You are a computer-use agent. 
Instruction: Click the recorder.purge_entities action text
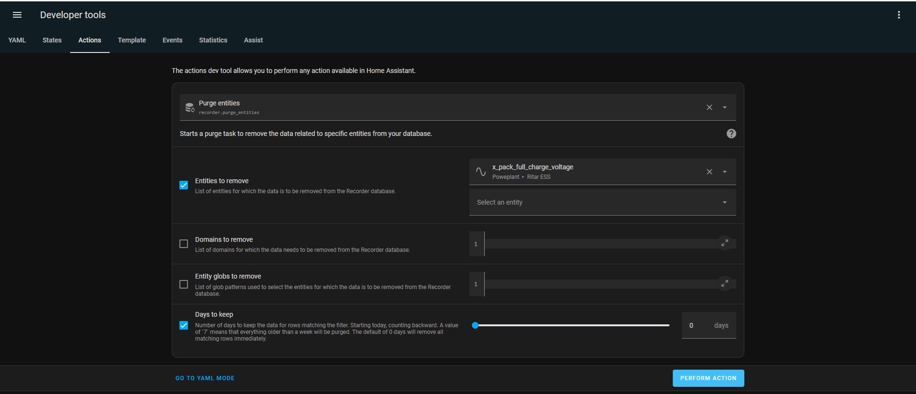point(229,113)
